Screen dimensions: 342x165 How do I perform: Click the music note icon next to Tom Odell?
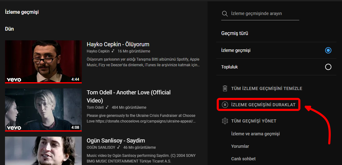107,107
